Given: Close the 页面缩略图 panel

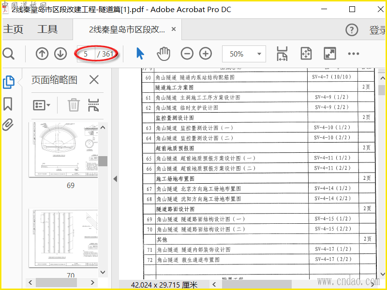Looking at the screenshot, I should click(x=94, y=80).
